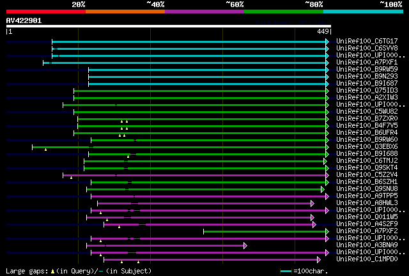Open hit label UniRef100_B9RW59
Image resolution: width=409 pixels, height=276 pixels.
pyautogui.click(x=367, y=69)
